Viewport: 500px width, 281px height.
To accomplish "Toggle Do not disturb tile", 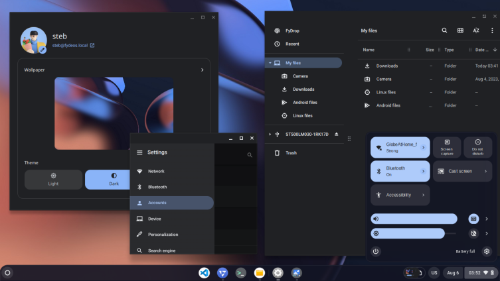I will [x=477, y=147].
